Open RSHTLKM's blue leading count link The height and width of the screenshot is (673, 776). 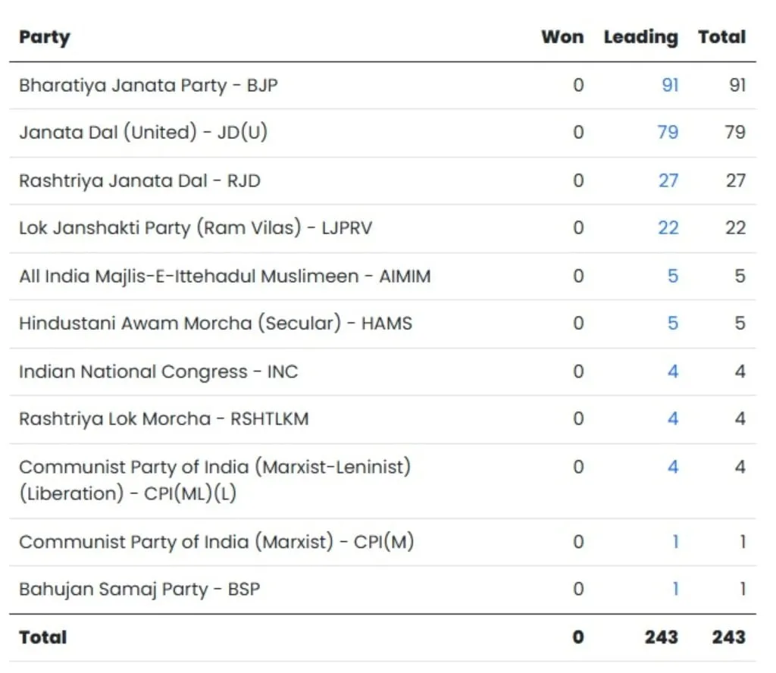tap(673, 418)
